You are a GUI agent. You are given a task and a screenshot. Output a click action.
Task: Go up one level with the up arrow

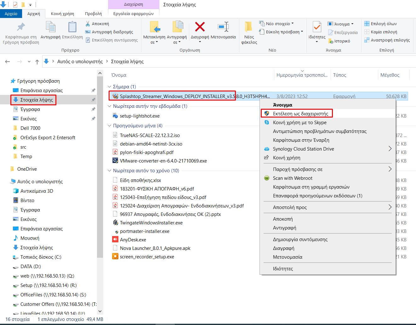tap(37, 62)
